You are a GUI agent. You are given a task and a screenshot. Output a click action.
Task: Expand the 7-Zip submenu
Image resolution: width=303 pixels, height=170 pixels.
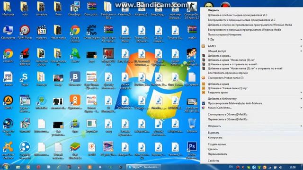[x=251, y=40]
